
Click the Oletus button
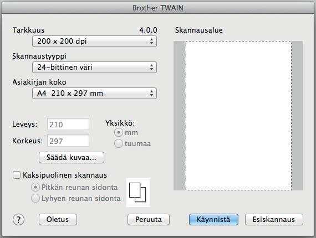[x=58, y=220]
